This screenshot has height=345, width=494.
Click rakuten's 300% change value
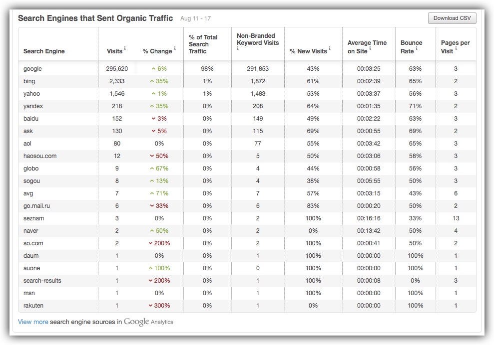(159, 306)
